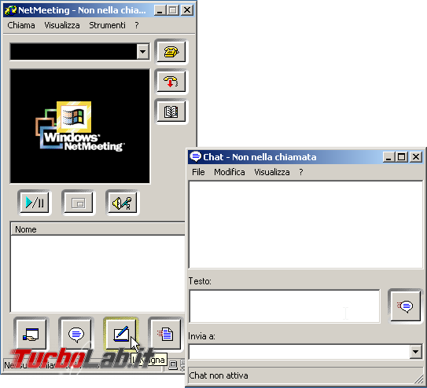Image resolution: width=427 pixels, height=388 pixels.
Task: Close the NetMeeting window
Action: tap(187, 10)
